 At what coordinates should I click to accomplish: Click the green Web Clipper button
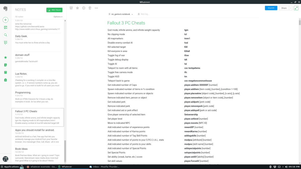54,10
